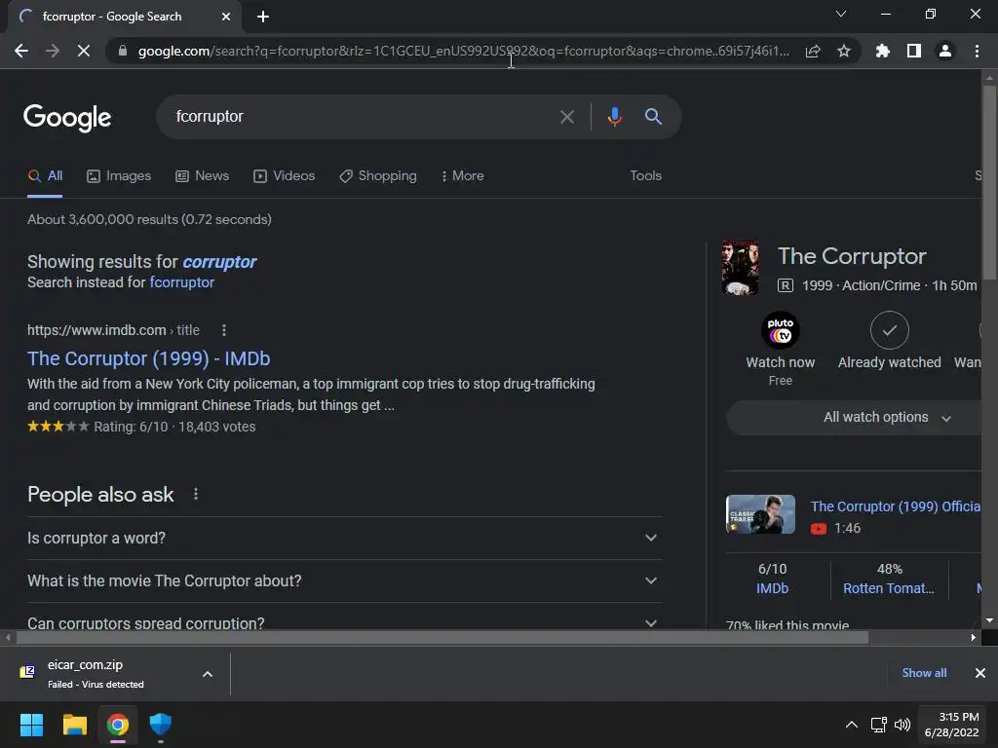Expand 'Can corruptors spread corruption?' question
This screenshot has width=998, height=748.
coord(344,622)
